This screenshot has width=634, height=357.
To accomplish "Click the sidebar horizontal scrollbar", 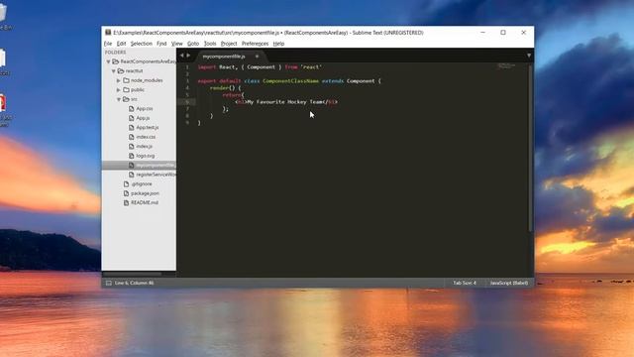I will point(132,274).
